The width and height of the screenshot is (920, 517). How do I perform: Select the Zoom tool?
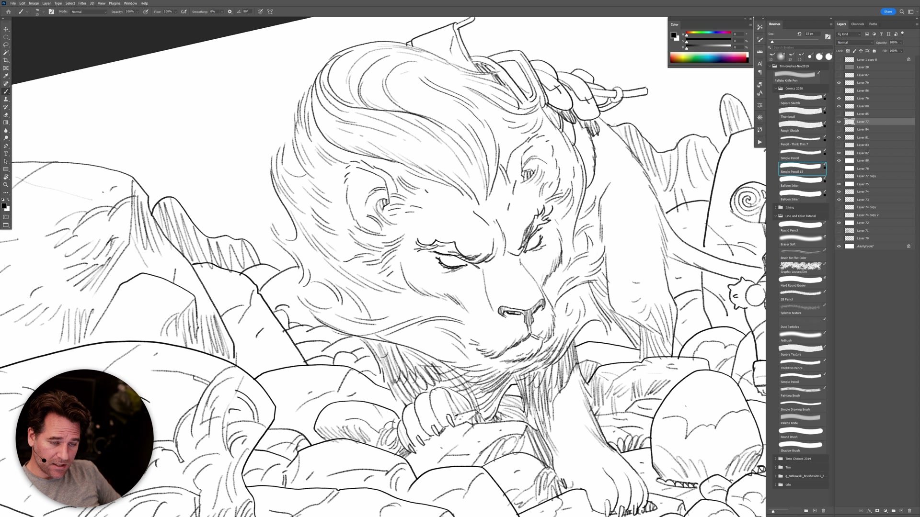coord(6,185)
